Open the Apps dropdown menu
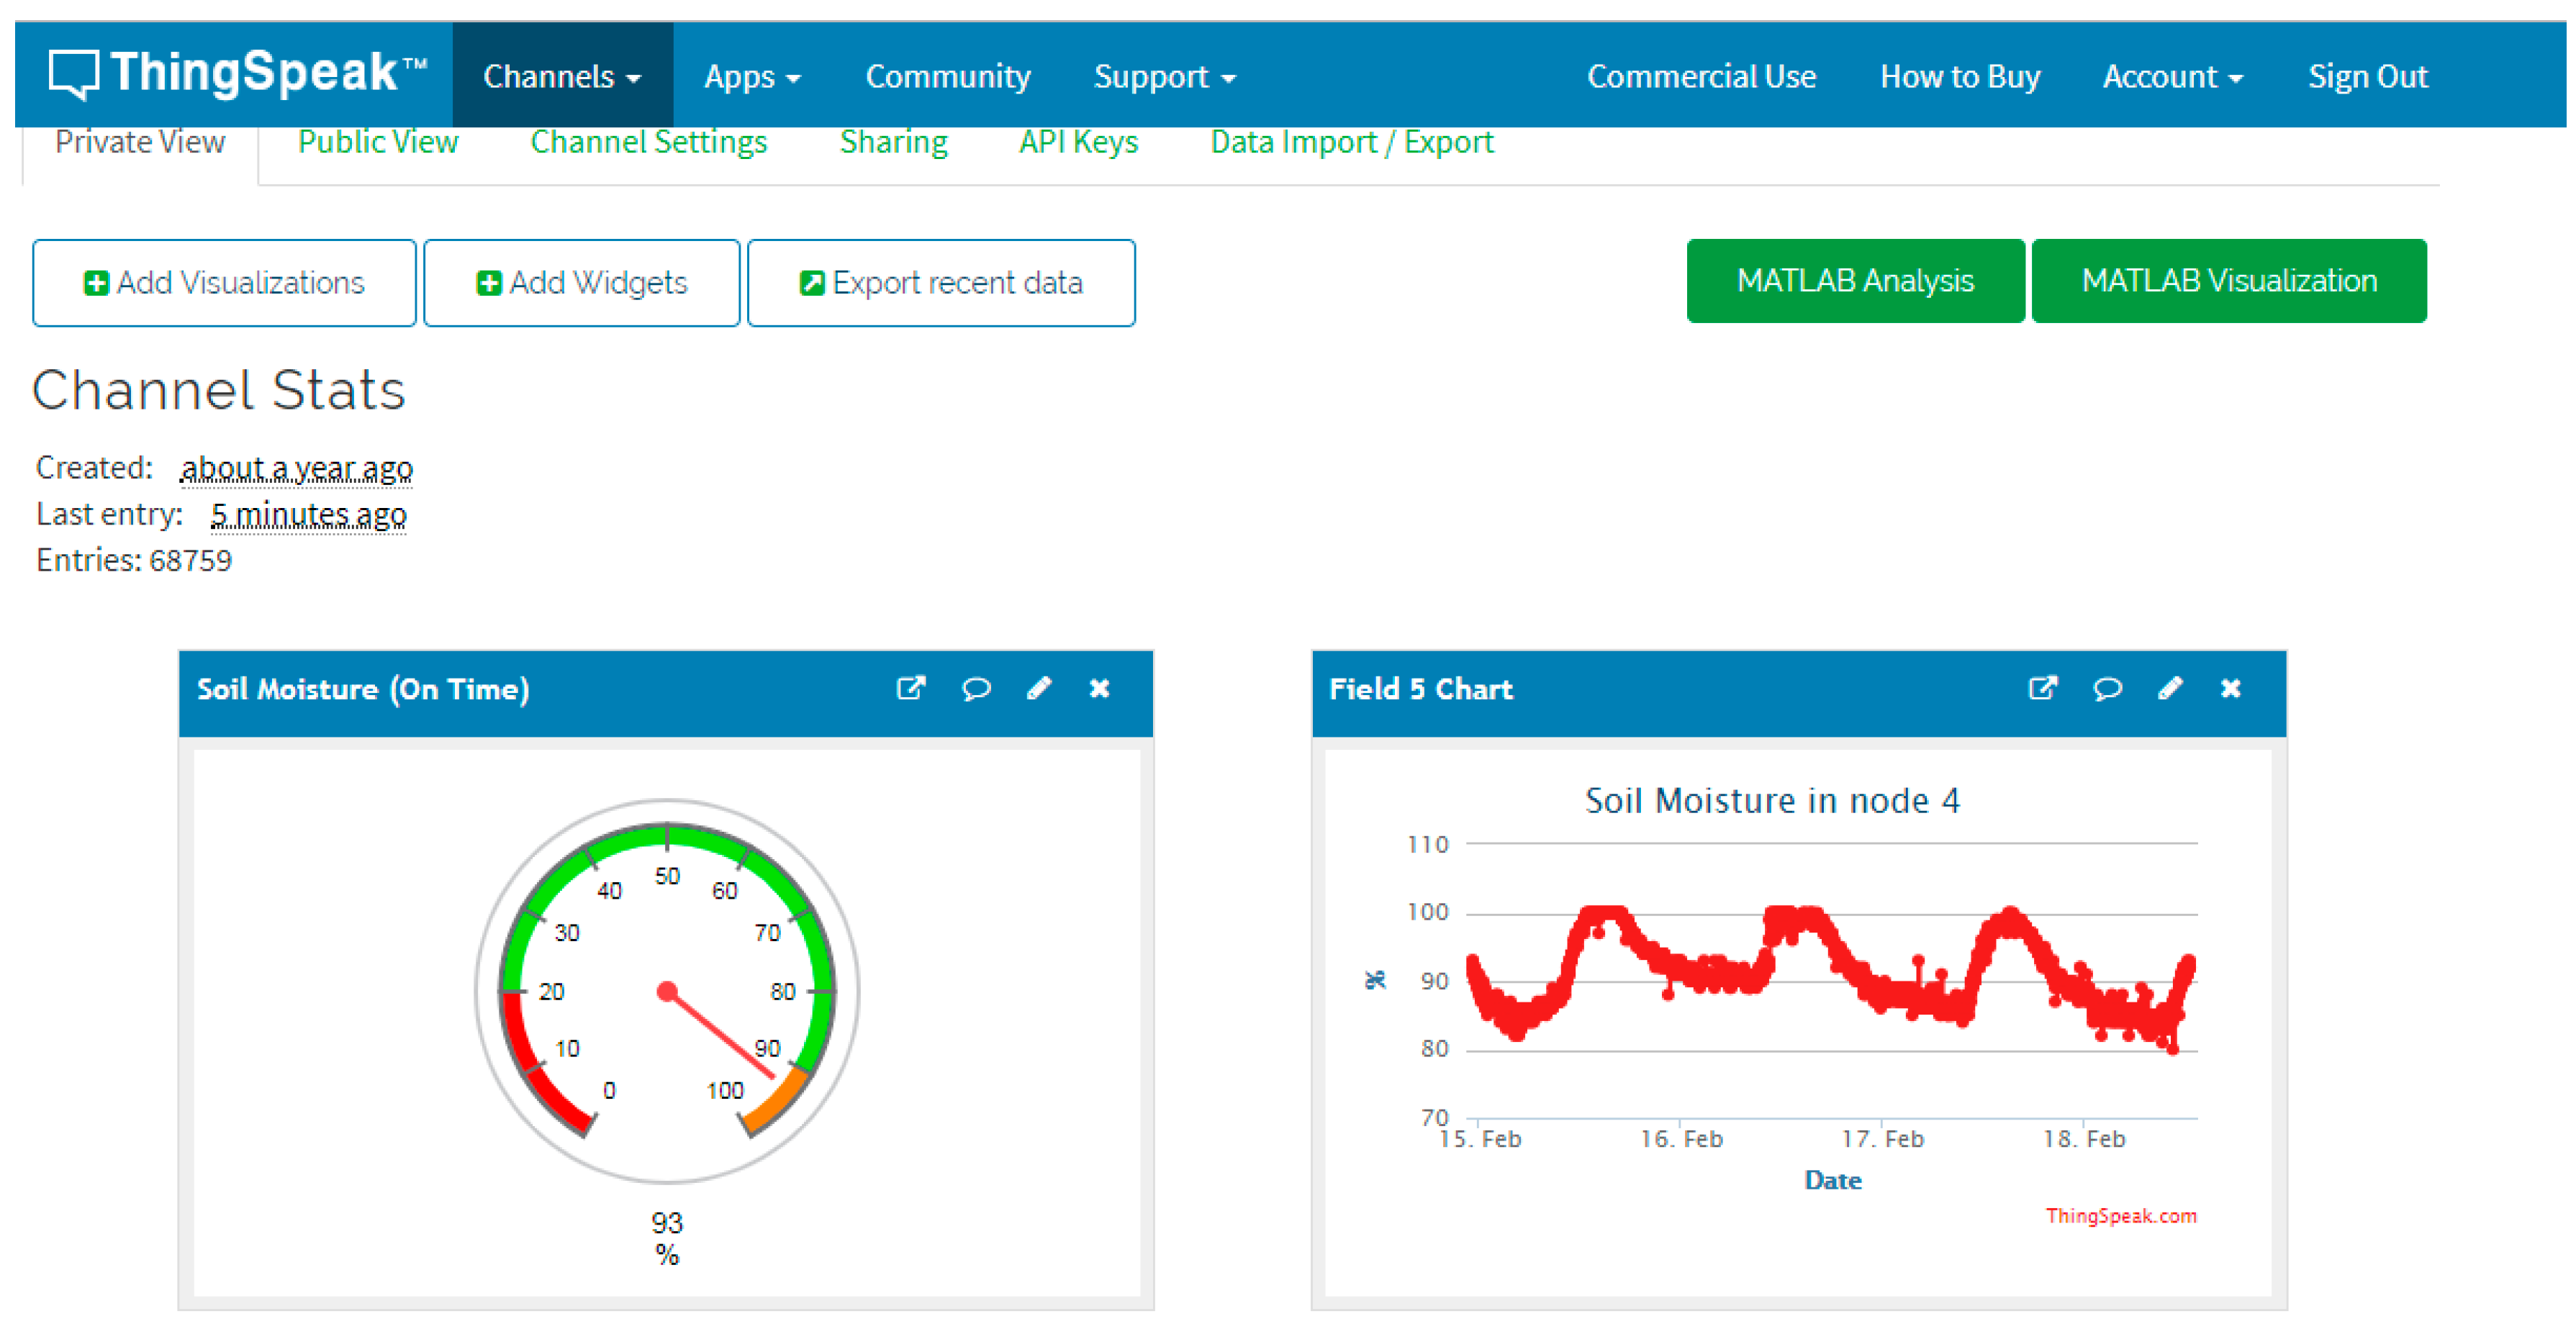 click(752, 76)
